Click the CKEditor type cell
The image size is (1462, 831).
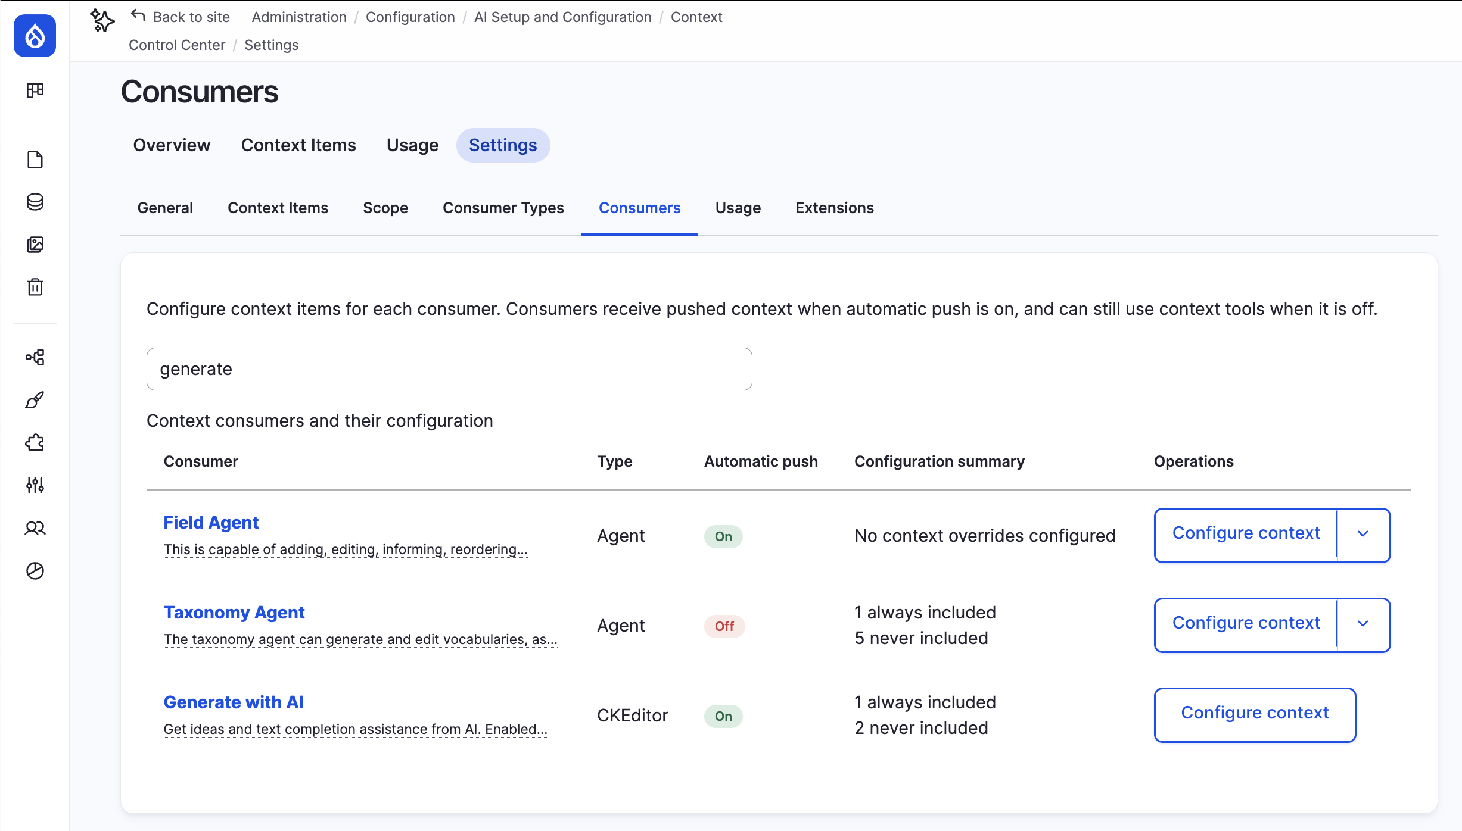(x=633, y=716)
